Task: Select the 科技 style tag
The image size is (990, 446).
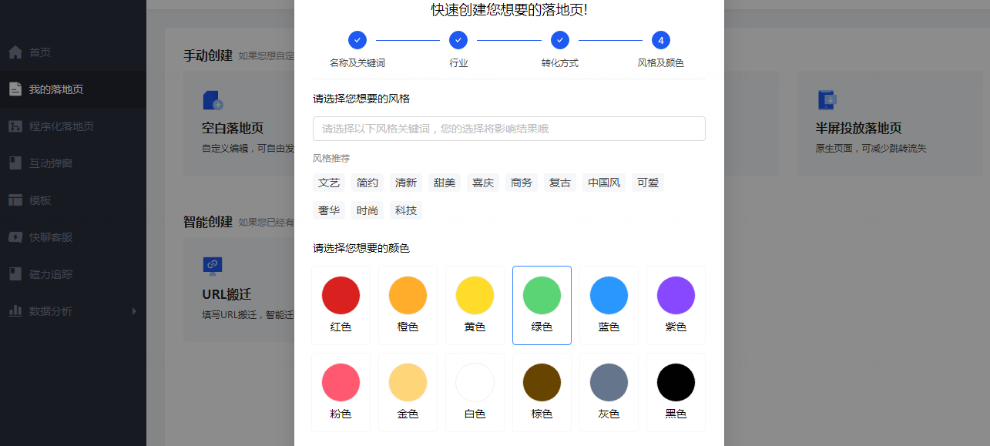Action: 405,210
